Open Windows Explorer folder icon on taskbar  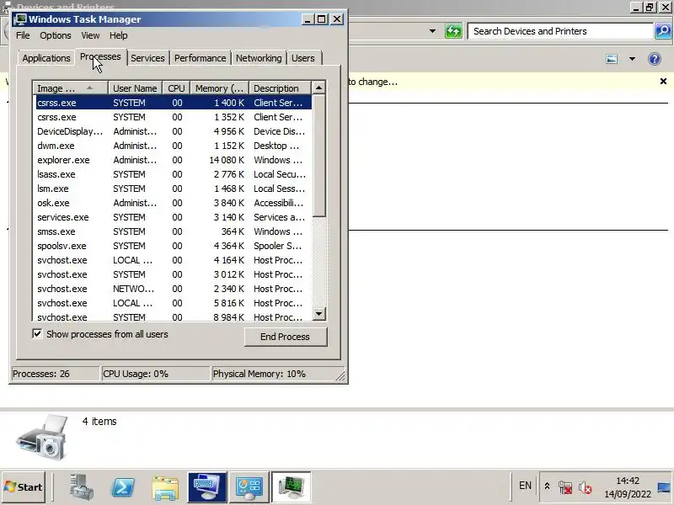point(165,487)
